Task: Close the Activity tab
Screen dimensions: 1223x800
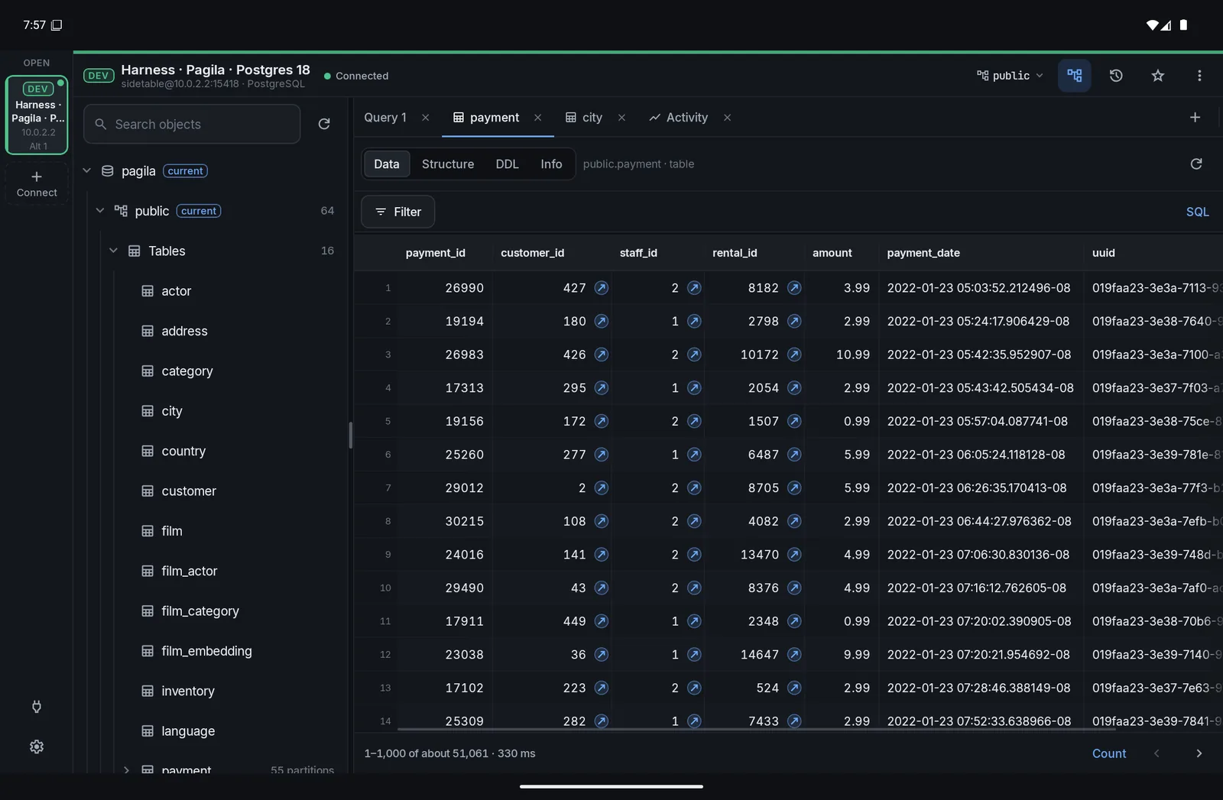Action: 728,118
